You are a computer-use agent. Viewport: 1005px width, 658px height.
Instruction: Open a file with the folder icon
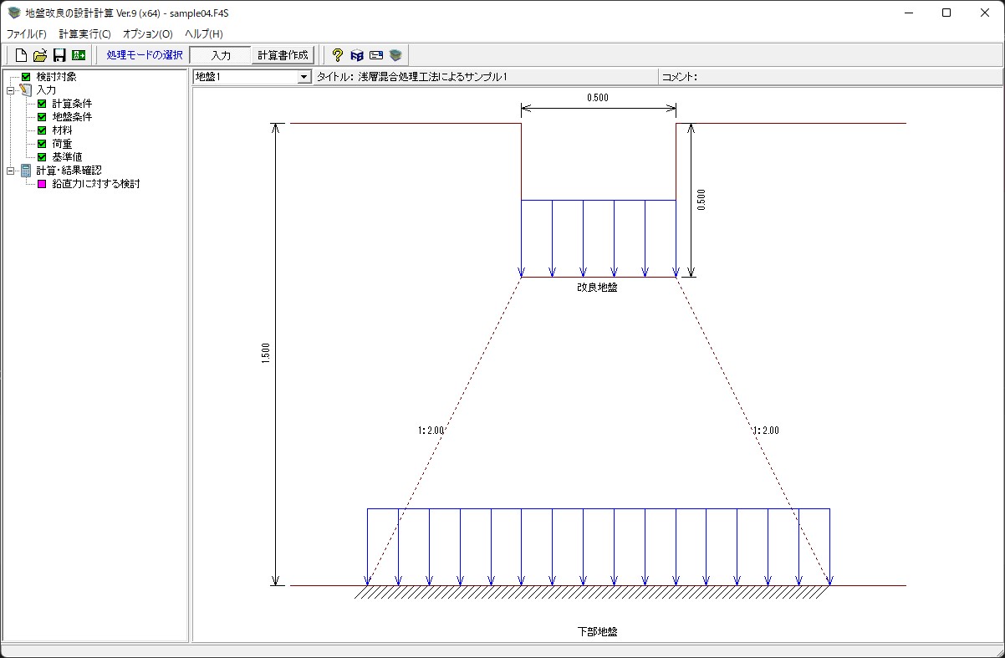[x=40, y=55]
